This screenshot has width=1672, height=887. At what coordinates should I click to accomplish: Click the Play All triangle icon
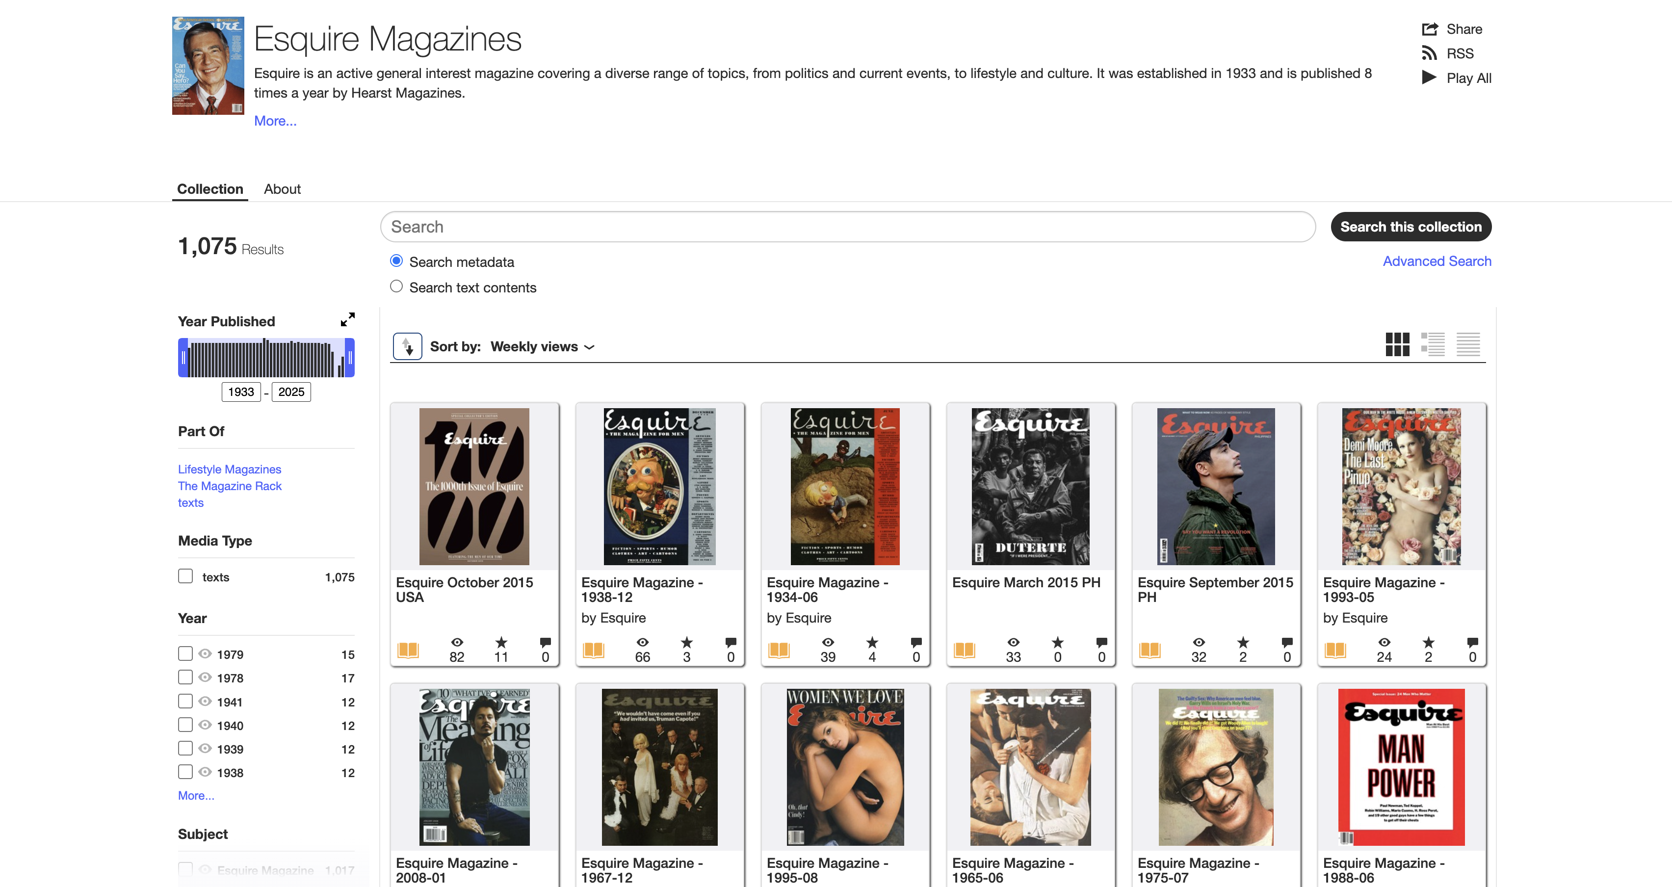coord(1429,78)
